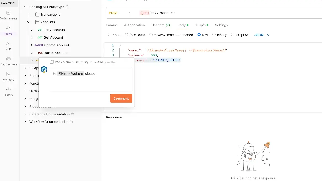Select the Workflow Documentation collection
The image size is (322, 181).
[49, 122]
